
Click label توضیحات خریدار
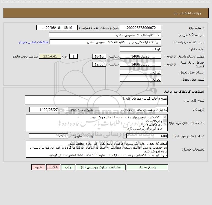[193, 149]
